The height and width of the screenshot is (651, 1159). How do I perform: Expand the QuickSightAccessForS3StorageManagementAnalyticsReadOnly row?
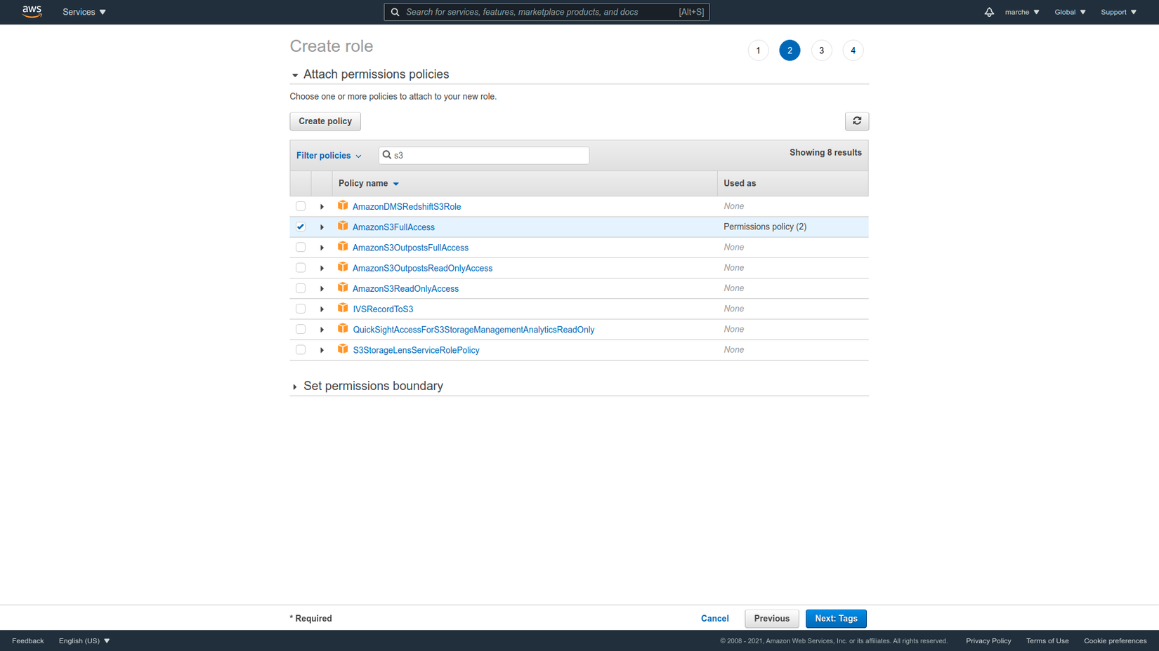322,330
